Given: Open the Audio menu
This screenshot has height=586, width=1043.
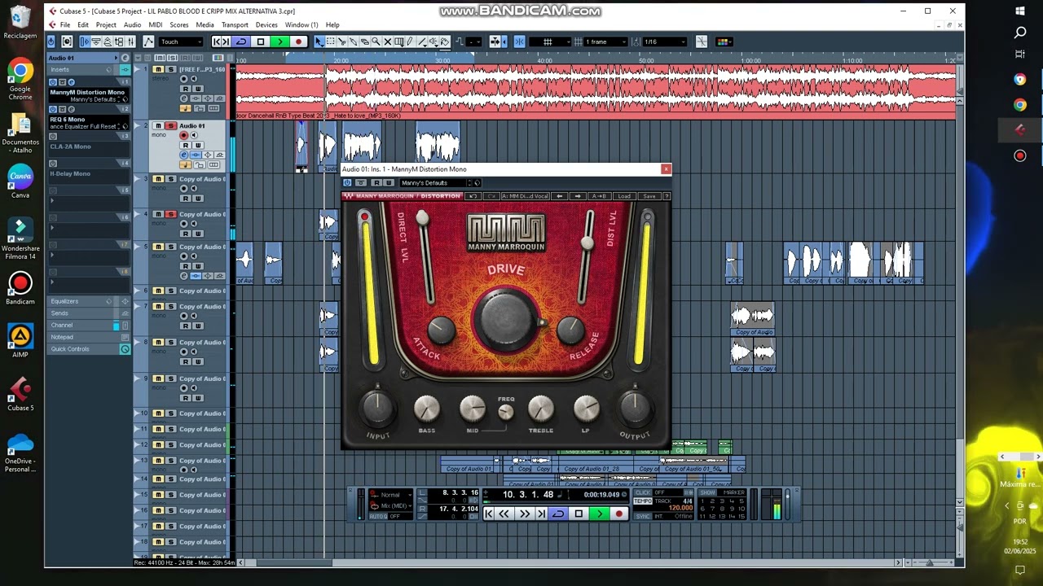Looking at the screenshot, I should [132, 25].
